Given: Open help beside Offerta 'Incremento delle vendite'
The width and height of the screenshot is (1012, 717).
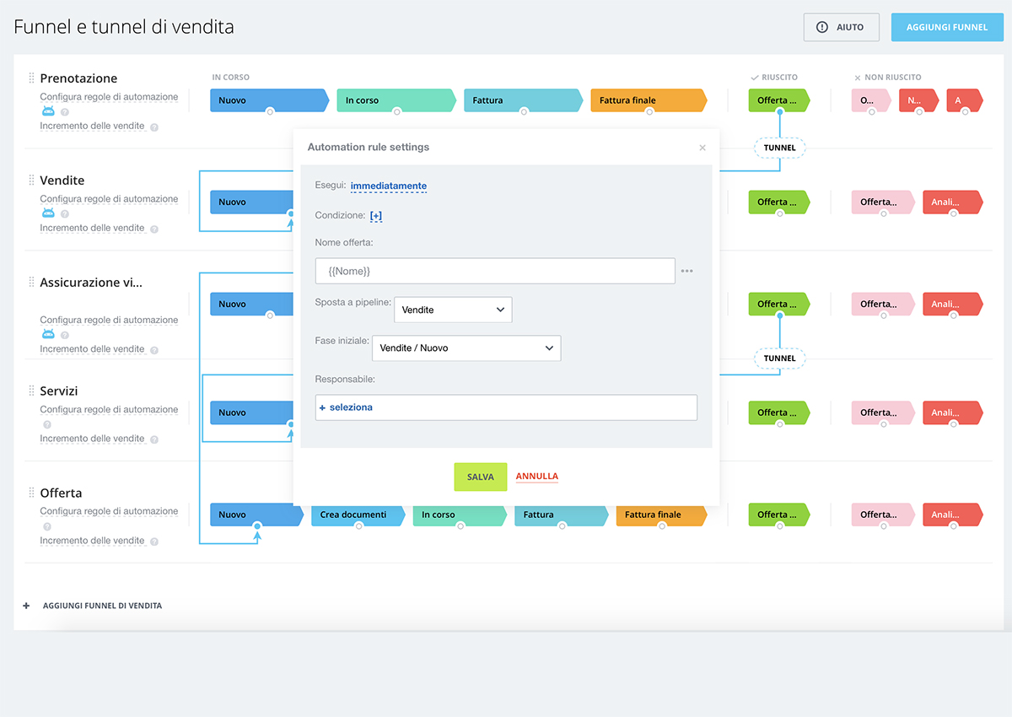Looking at the screenshot, I should (x=154, y=542).
